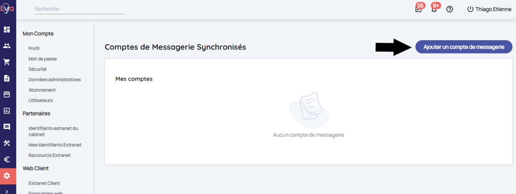Go to the Sécurité menu entry

pyautogui.click(x=37, y=69)
